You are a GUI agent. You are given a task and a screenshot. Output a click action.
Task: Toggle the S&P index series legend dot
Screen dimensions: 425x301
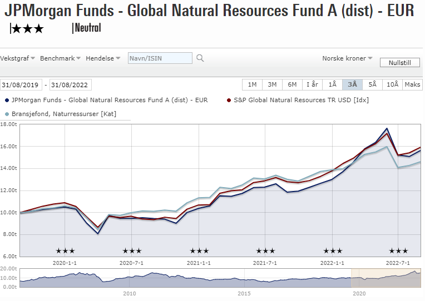click(x=229, y=101)
